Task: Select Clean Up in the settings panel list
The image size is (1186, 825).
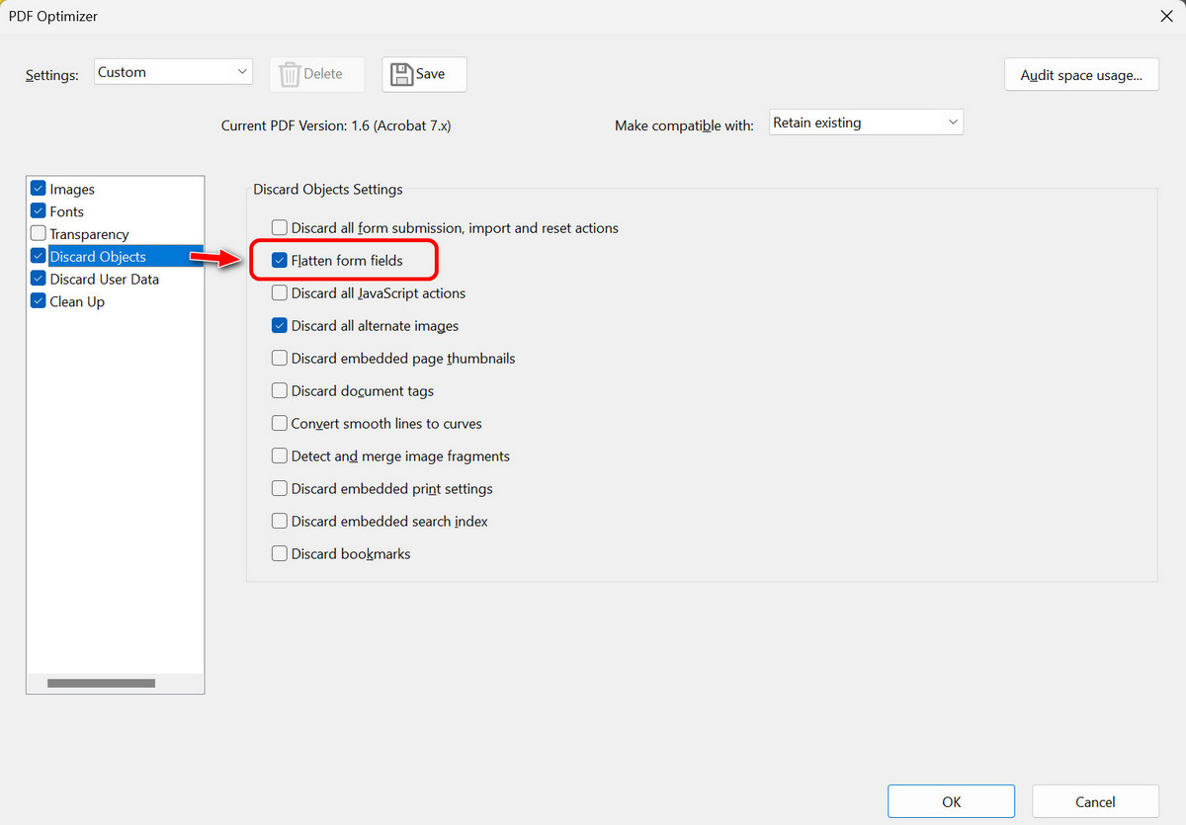Action: 76,301
